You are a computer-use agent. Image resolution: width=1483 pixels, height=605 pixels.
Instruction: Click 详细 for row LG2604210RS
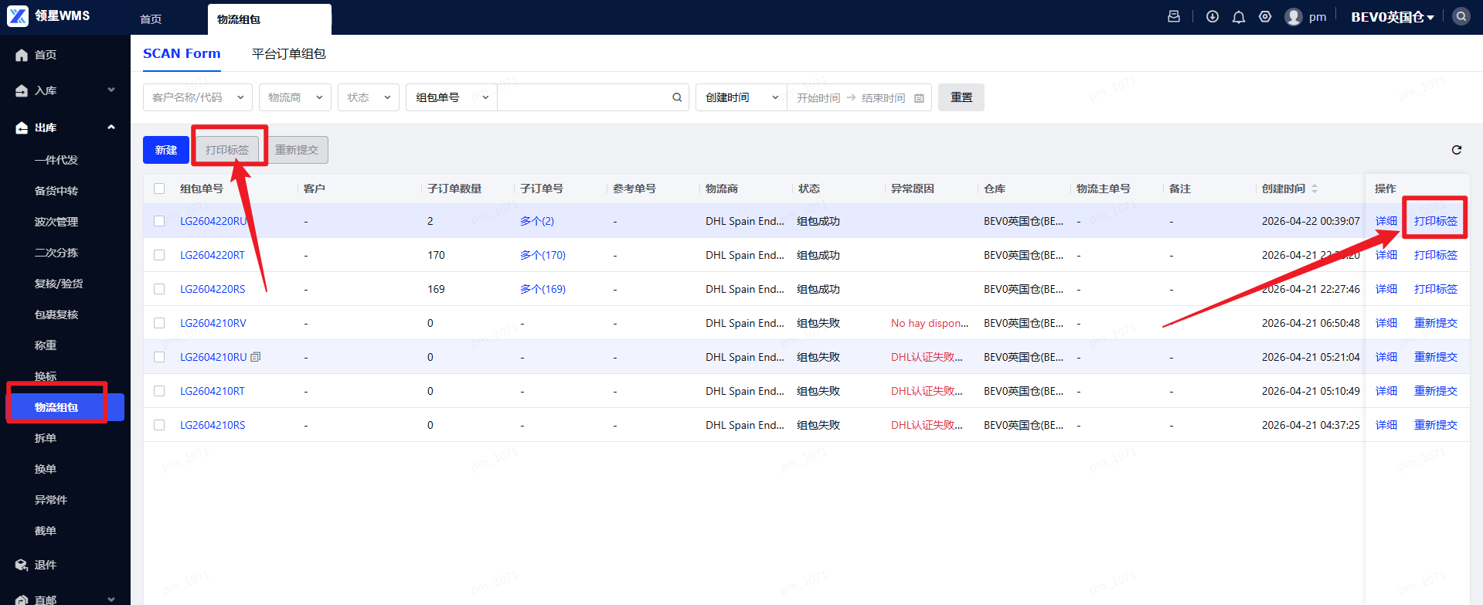(x=1386, y=425)
